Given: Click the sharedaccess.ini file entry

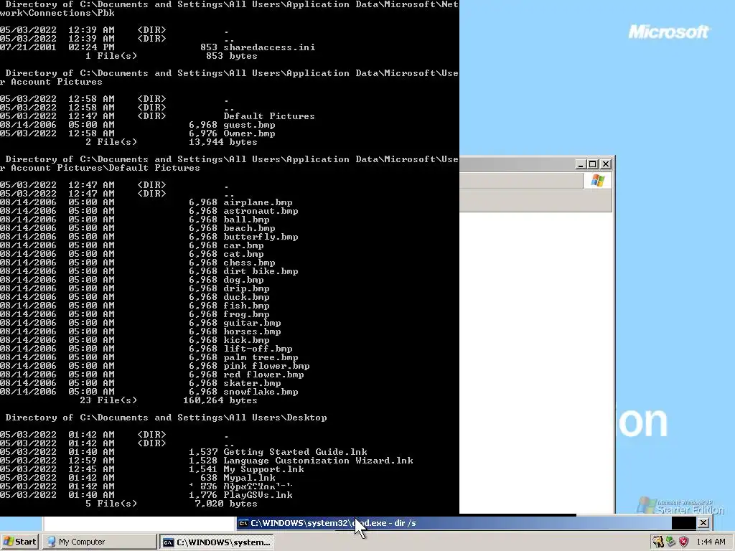Looking at the screenshot, I should [x=269, y=47].
